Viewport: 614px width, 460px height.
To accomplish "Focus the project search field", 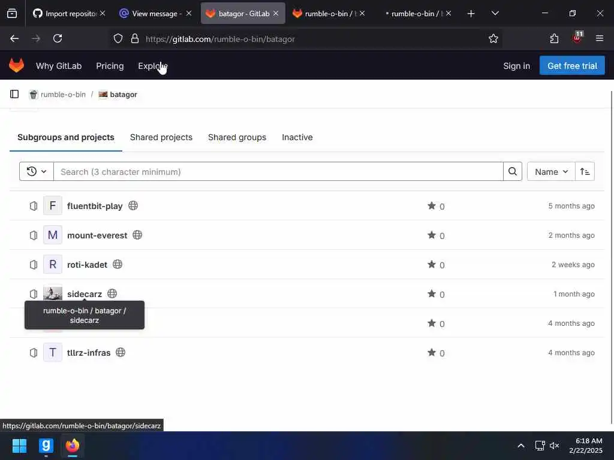I will 278,171.
